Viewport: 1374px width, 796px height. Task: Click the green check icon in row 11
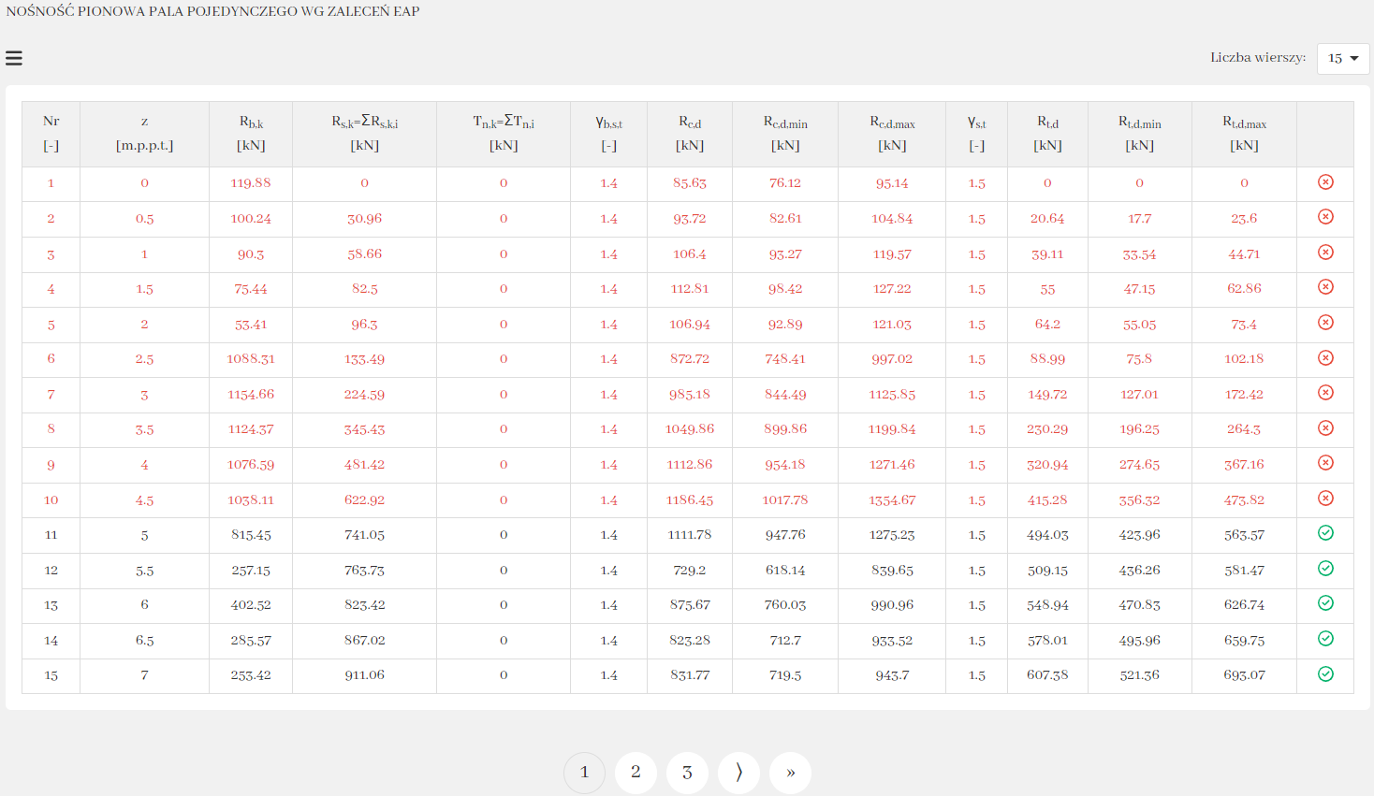coord(1325,533)
